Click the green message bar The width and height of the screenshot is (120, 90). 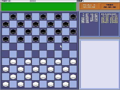click(38, 7)
